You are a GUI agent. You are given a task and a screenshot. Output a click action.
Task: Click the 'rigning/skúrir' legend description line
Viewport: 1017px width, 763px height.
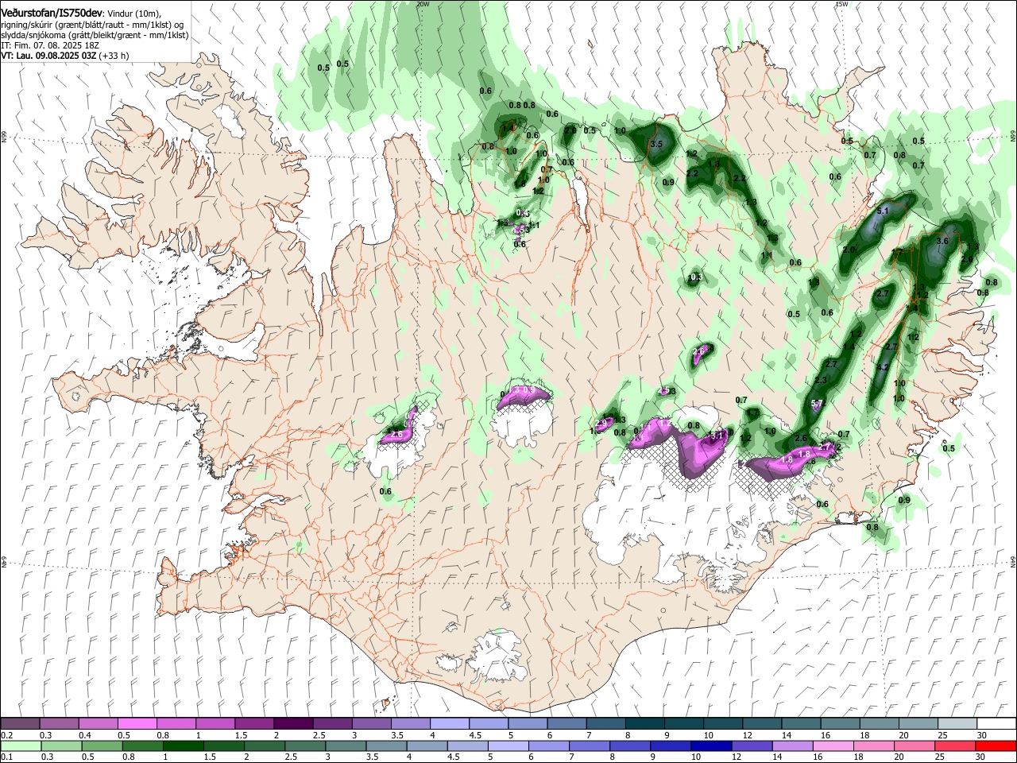[x=94, y=25]
